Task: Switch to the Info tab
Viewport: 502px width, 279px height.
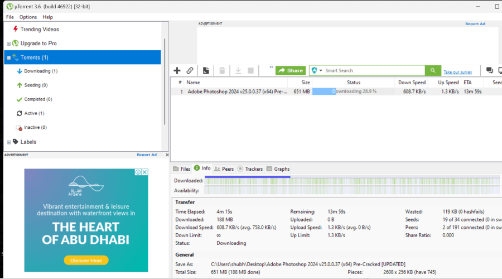Action: 202,168
